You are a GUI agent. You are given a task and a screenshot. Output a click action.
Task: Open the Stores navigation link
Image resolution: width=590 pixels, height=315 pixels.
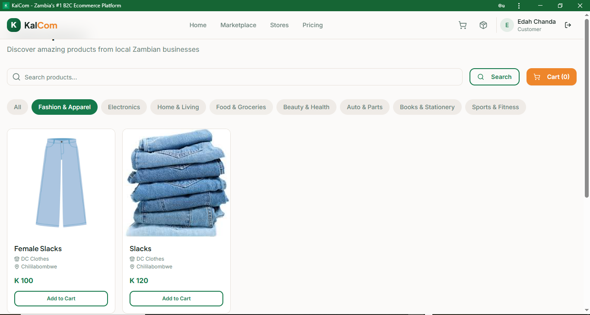tap(279, 25)
